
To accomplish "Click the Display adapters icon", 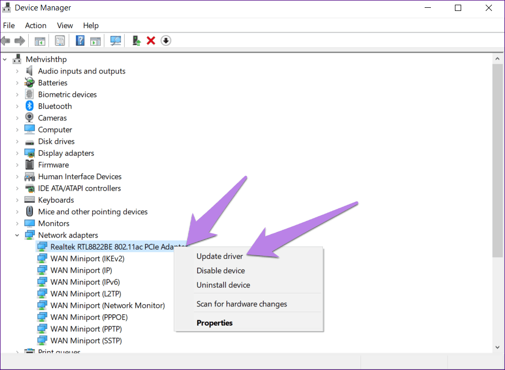I will click(29, 153).
